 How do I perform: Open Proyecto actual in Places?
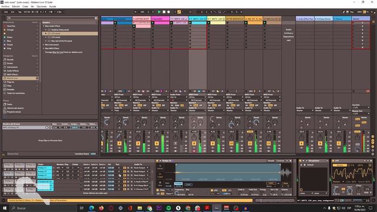click(x=14, y=112)
